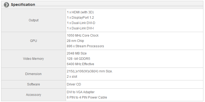Select the 2048 MB Size value
This screenshot has width=205, height=102.
77,53
